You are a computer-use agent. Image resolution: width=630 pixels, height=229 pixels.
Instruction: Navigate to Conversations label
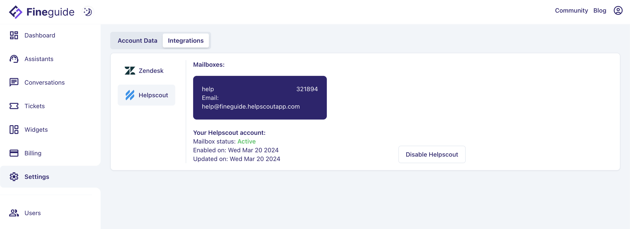[x=45, y=82]
